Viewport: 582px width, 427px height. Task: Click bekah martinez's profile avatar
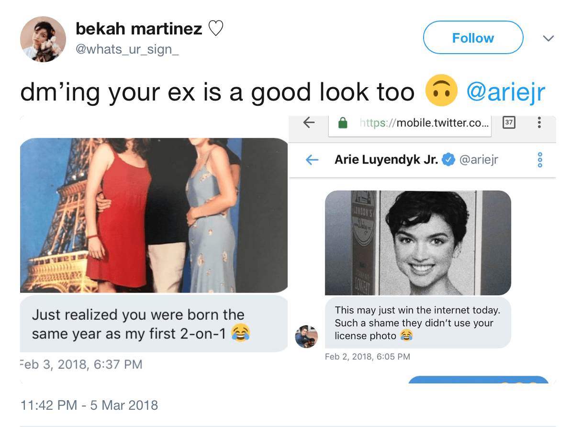coord(43,39)
